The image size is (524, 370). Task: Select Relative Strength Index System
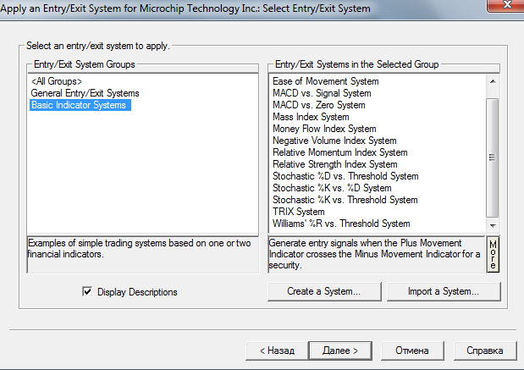(x=334, y=164)
